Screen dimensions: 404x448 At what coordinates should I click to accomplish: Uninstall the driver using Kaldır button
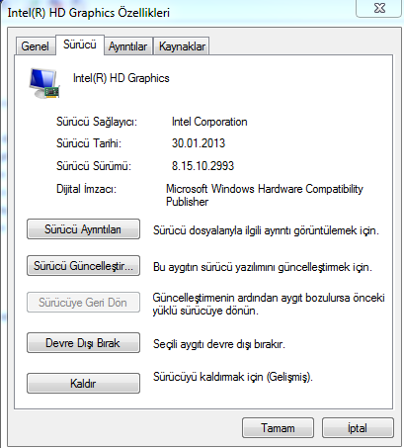[x=83, y=384]
